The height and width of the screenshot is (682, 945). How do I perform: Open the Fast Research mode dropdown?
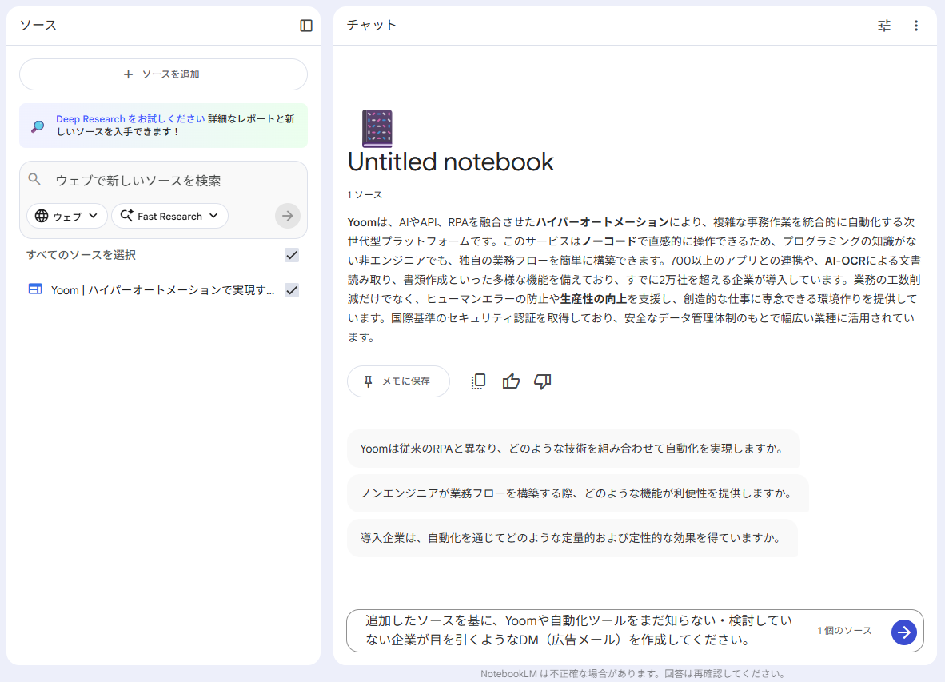coord(169,216)
